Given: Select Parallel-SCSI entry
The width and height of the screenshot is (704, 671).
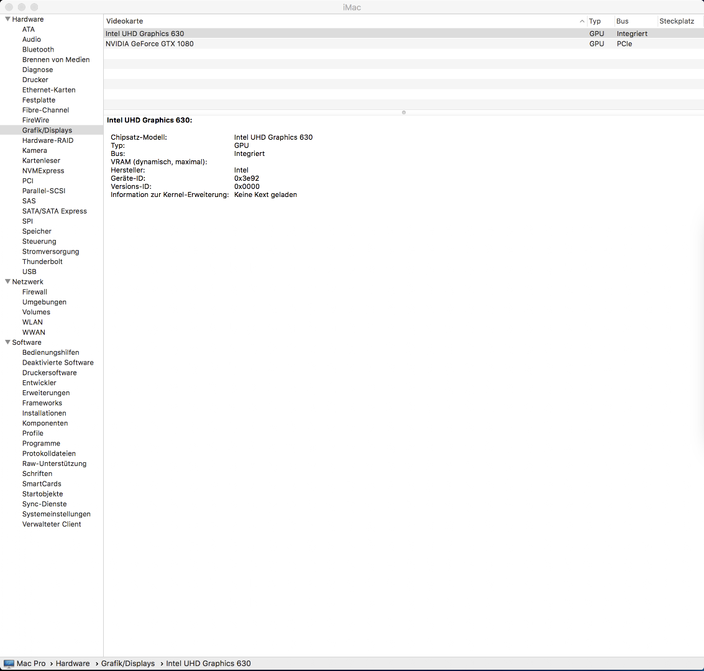Looking at the screenshot, I should pyautogui.click(x=43, y=191).
